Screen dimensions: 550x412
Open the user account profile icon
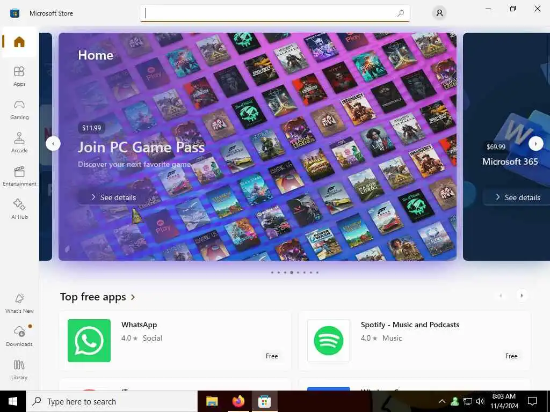tap(439, 13)
